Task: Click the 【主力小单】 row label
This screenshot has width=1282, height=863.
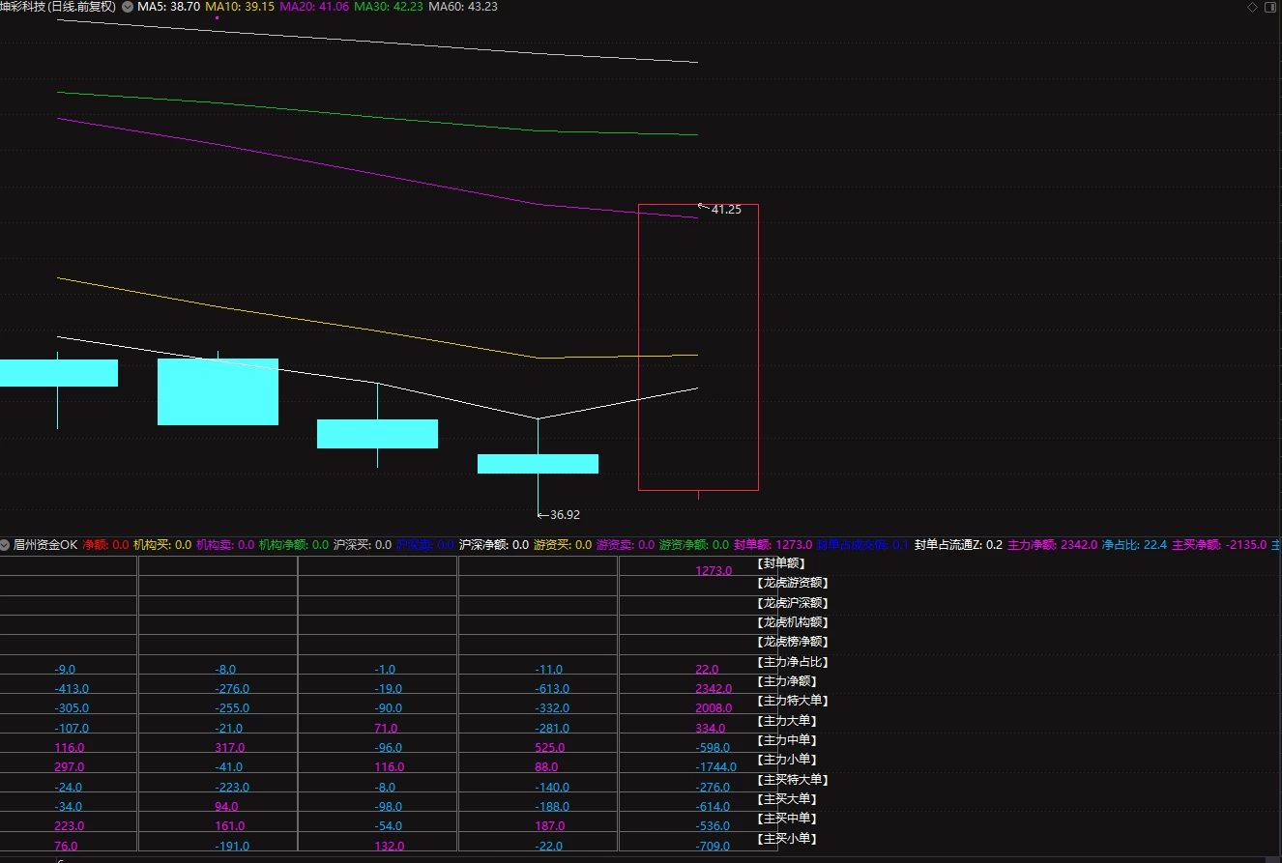Action: 787,760
